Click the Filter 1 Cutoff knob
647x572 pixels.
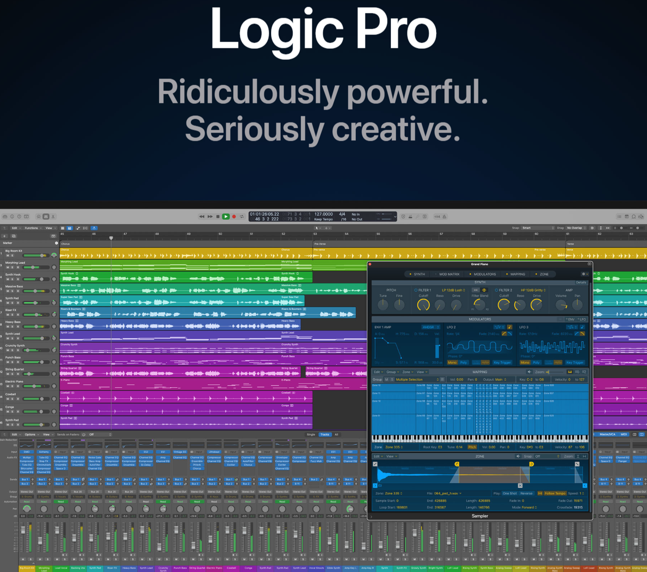tap(423, 304)
